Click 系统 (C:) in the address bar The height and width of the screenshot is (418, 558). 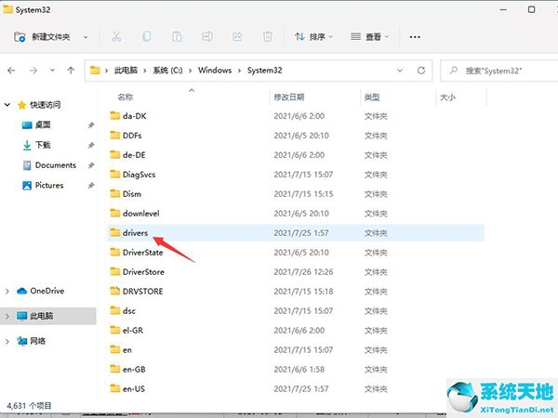167,71
